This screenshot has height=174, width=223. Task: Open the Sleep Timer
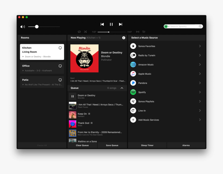147,145
